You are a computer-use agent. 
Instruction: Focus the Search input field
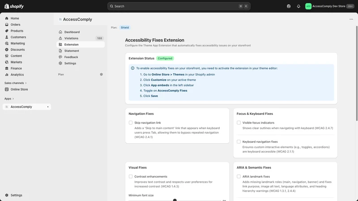tap(179, 6)
